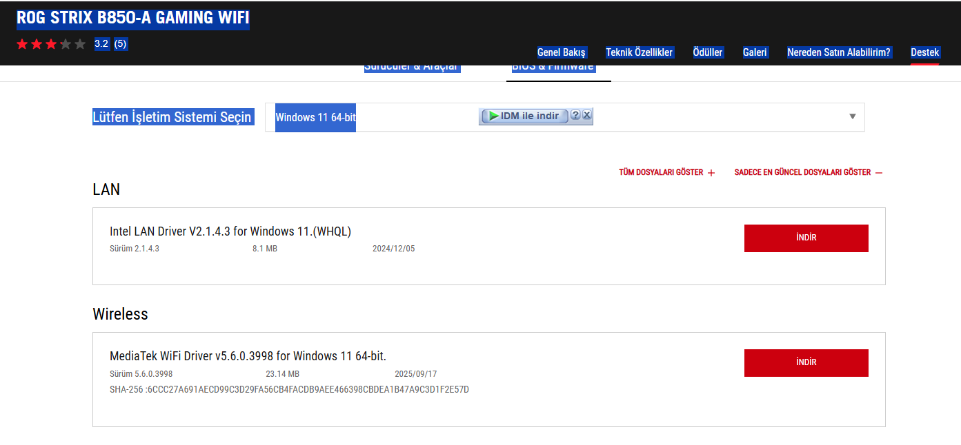Click the 'IDM ile indir' button
The image size is (961, 445).
pos(525,116)
